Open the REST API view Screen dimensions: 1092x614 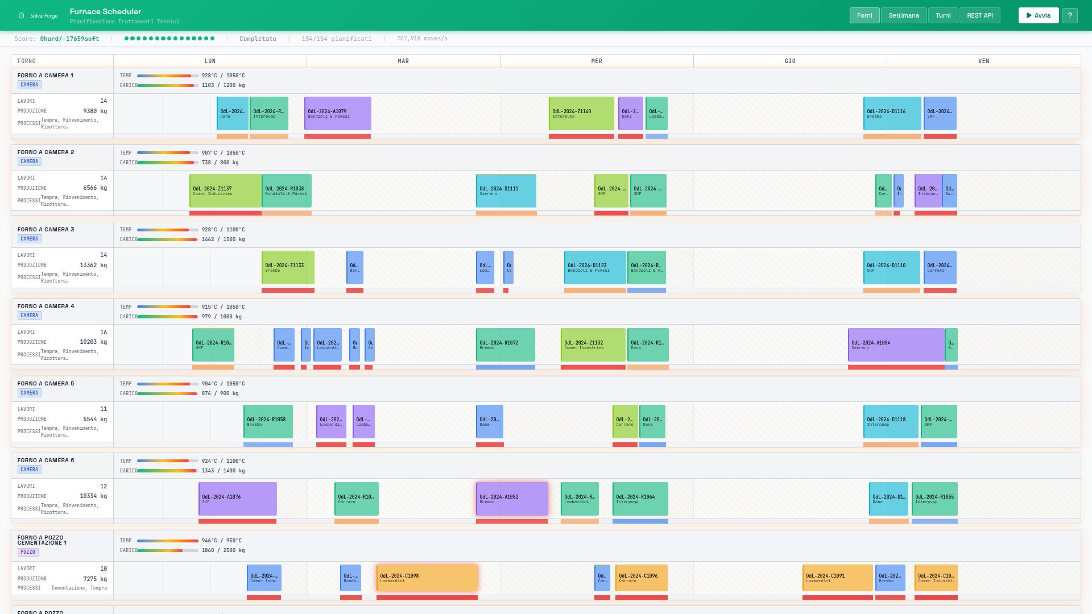point(979,15)
